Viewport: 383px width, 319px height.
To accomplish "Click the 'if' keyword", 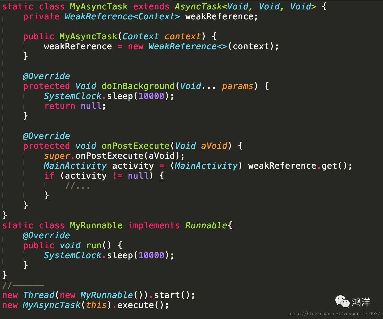I will (x=49, y=176).
